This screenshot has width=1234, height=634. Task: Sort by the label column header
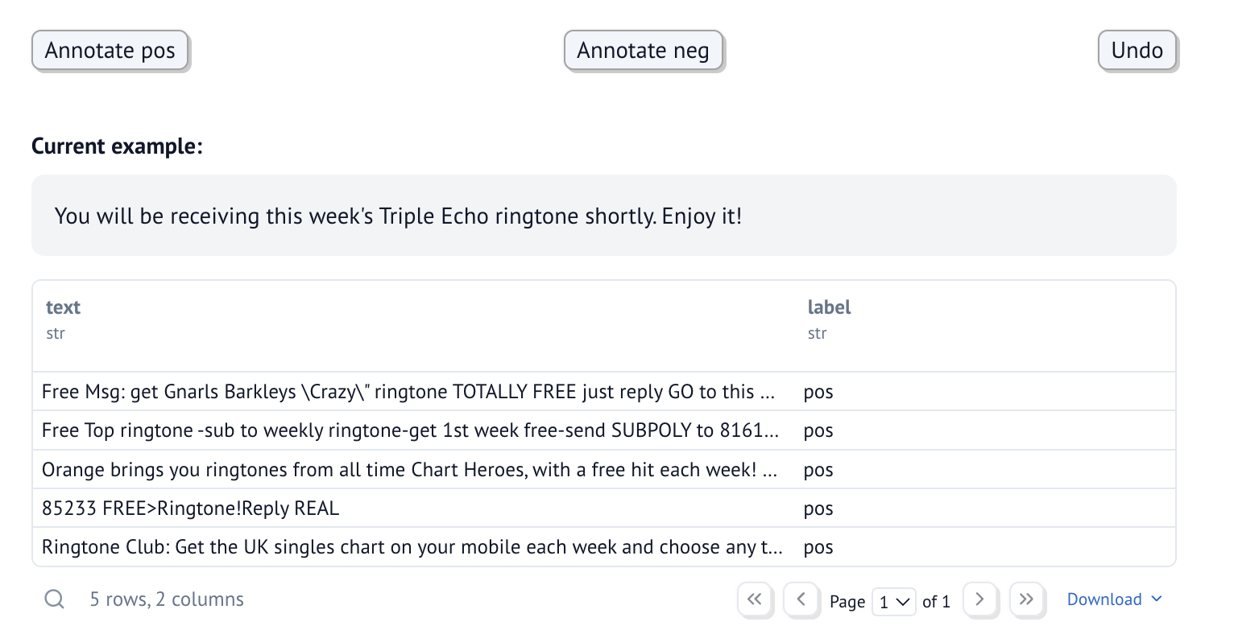pos(829,307)
